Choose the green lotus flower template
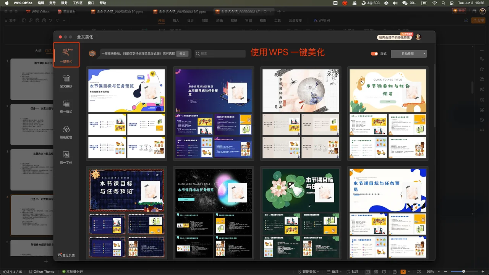The width and height of the screenshot is (489, 275). (x=301, y=212)
